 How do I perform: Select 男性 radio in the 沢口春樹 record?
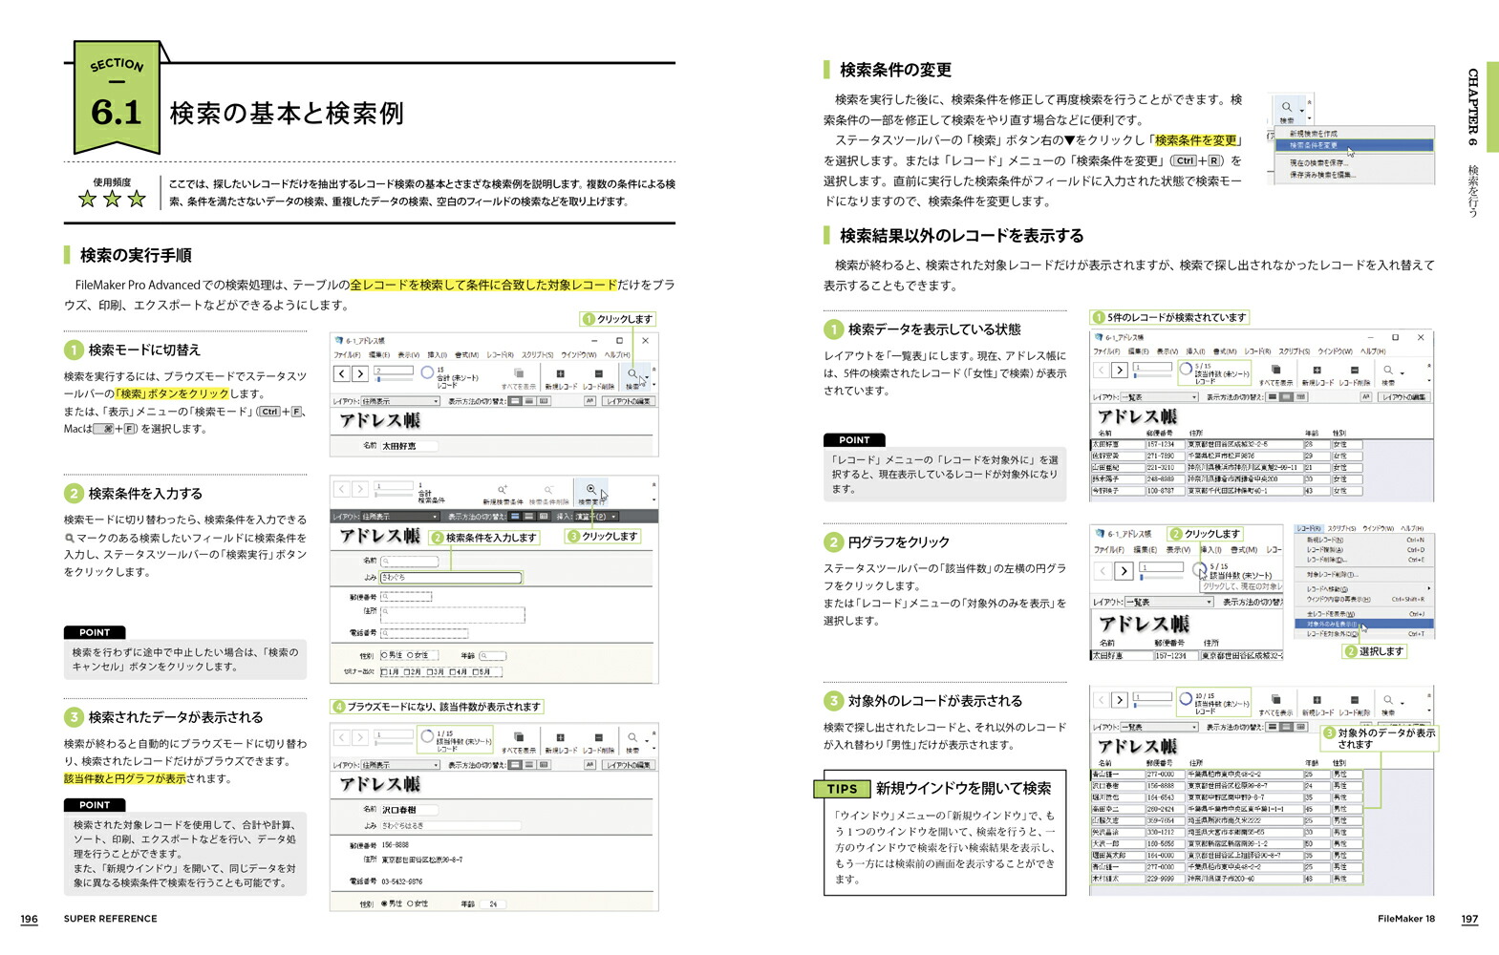coord(384,903)
